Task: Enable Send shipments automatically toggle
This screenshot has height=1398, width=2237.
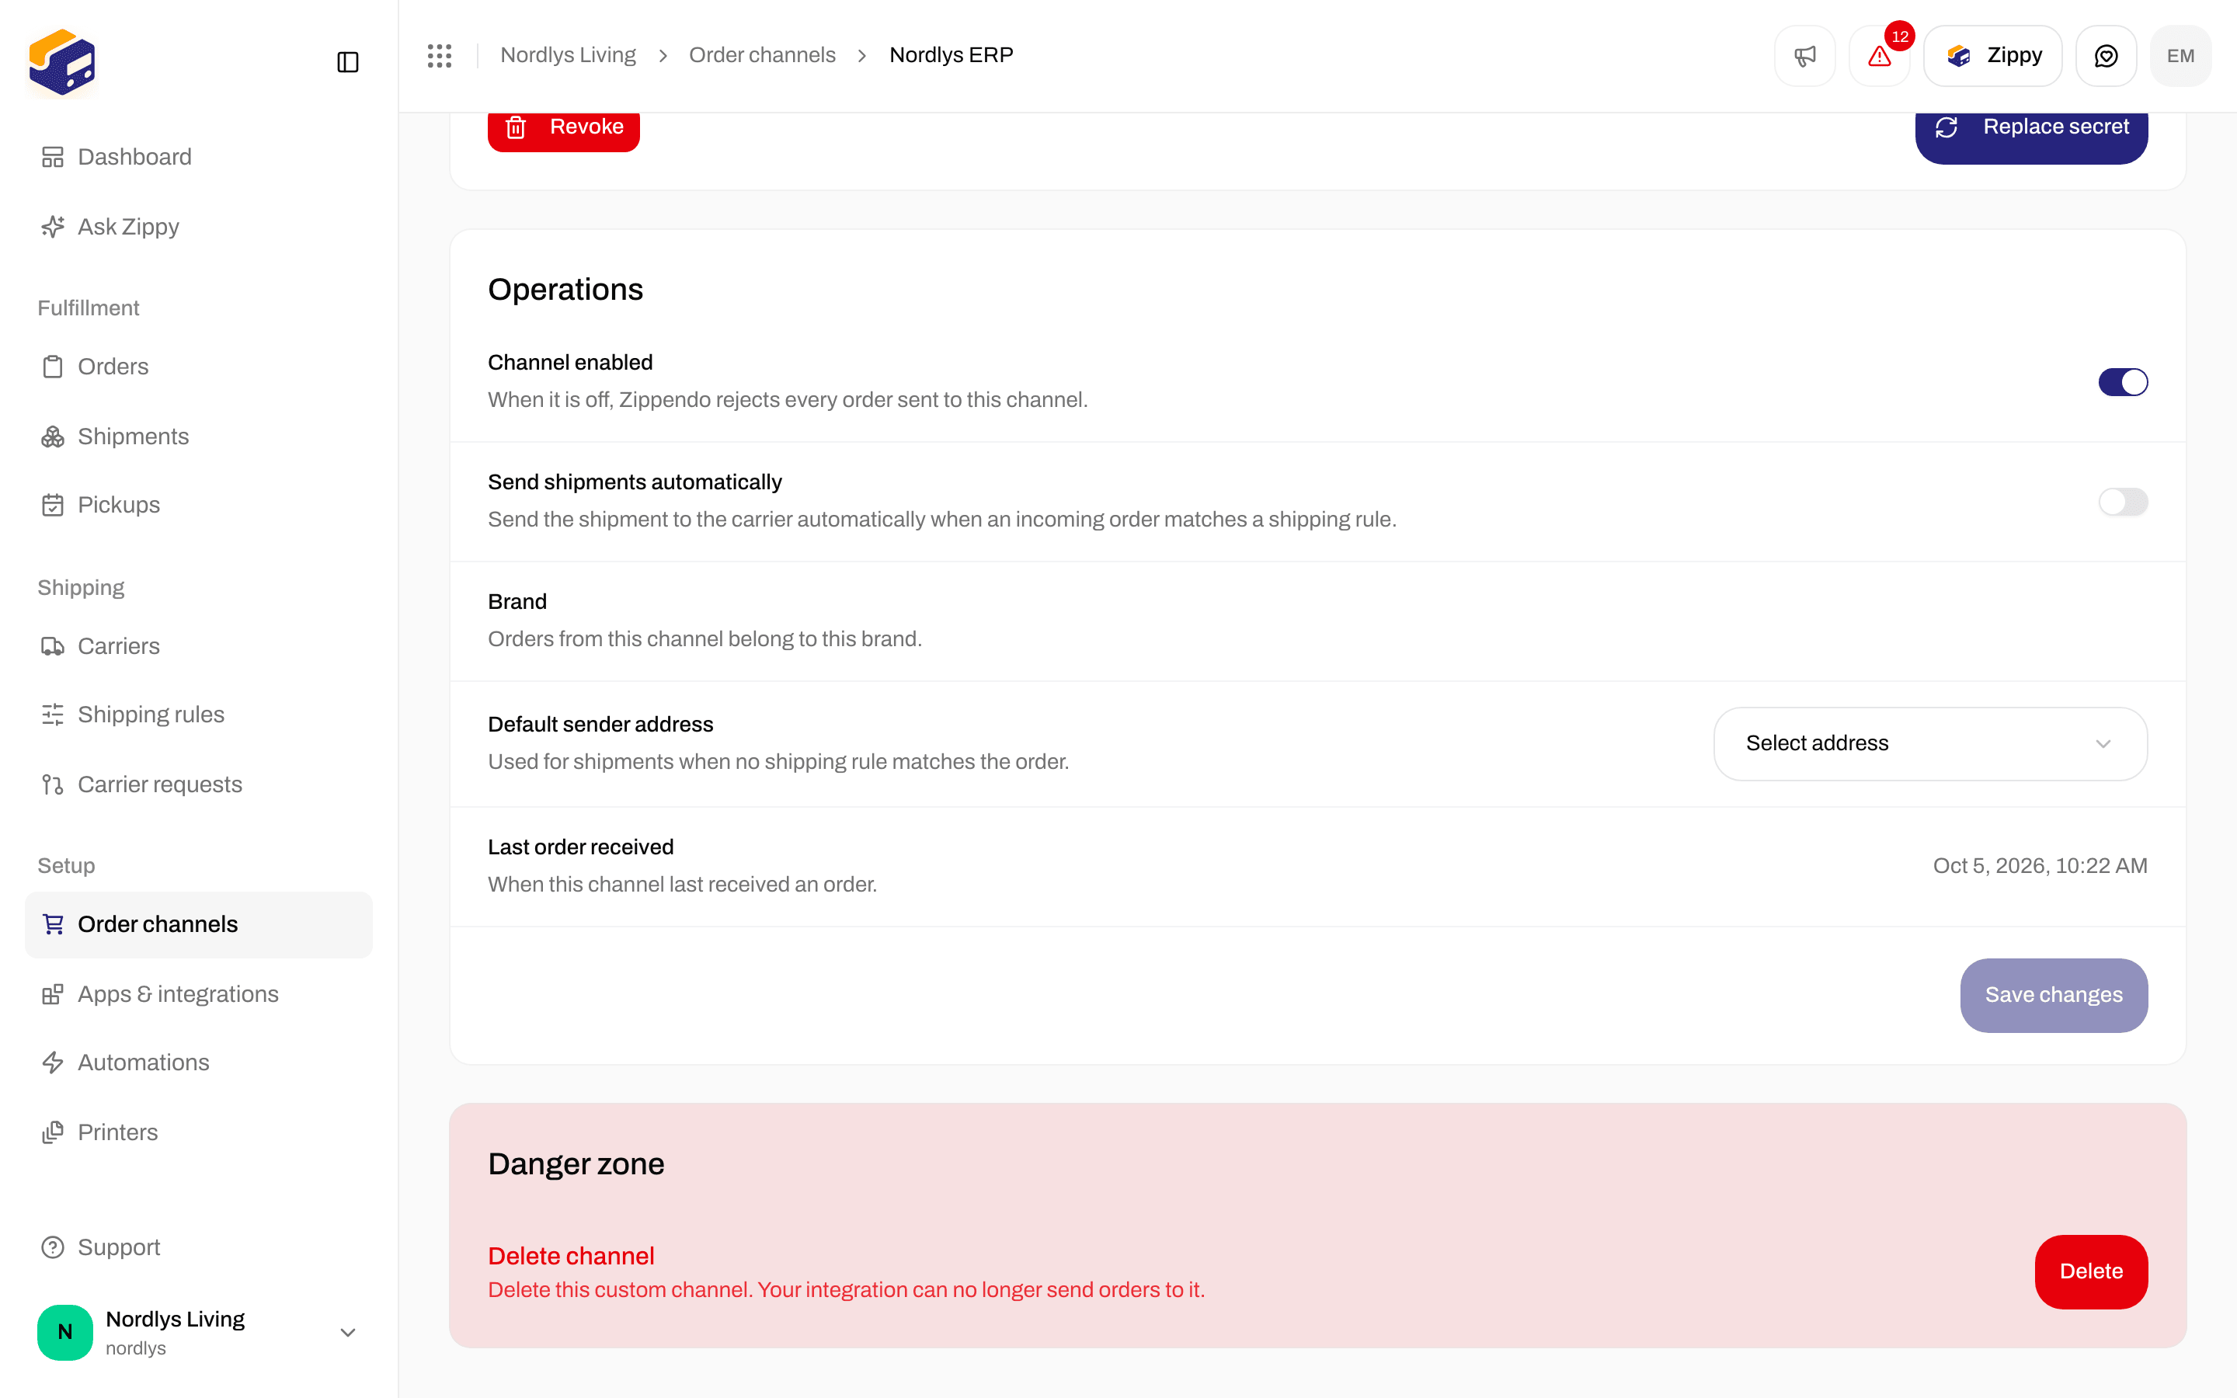Action: pos(2122,501)
